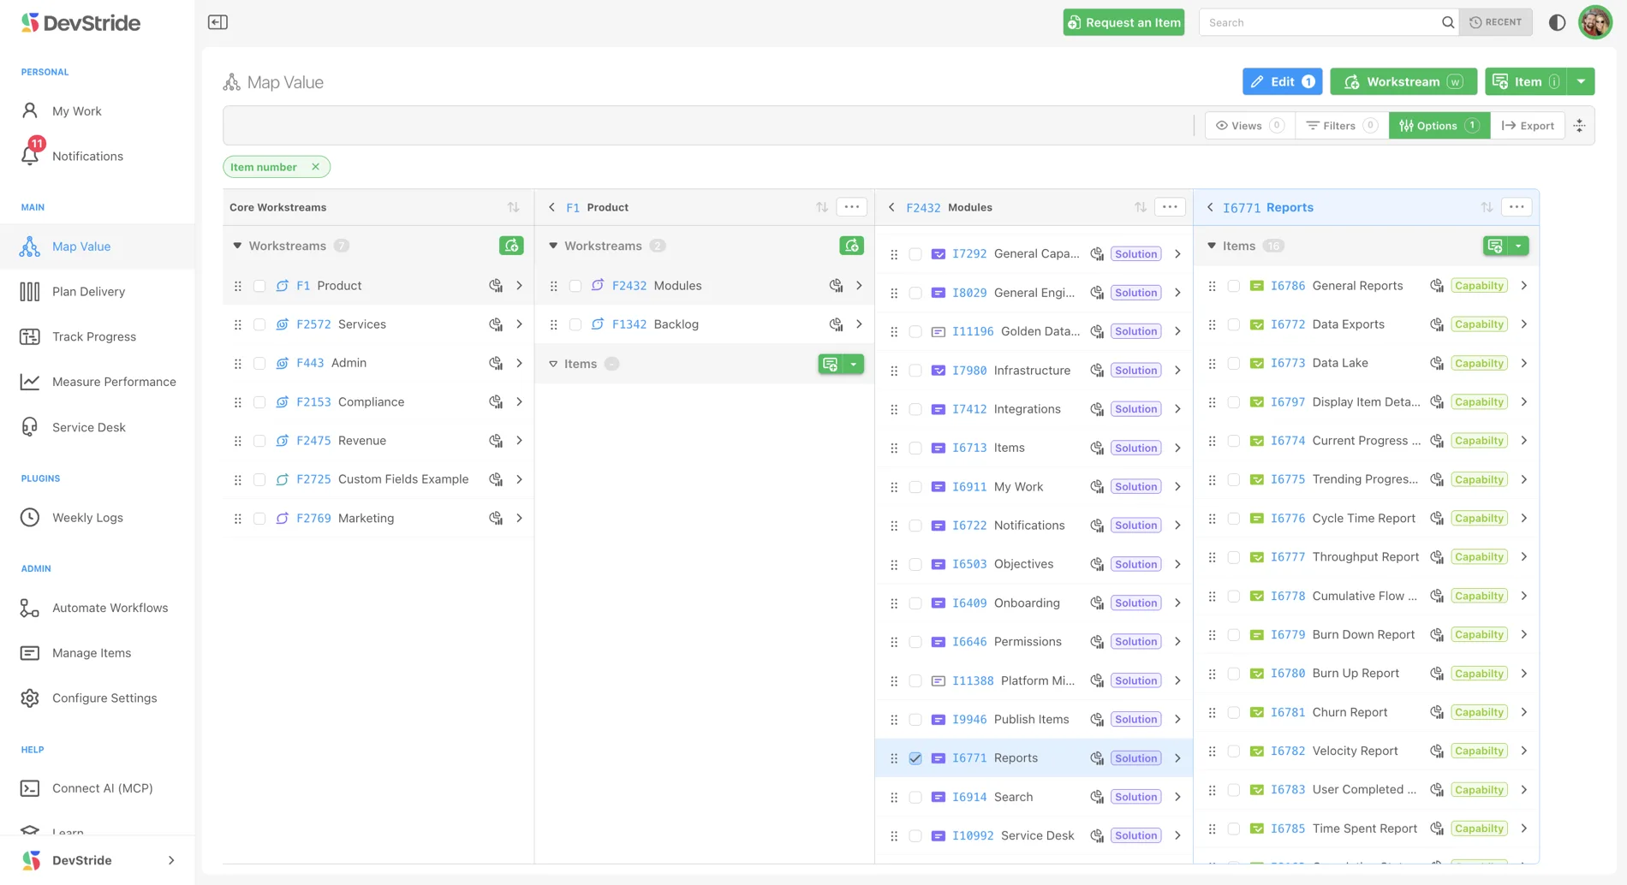
Task: Click the drag handle for F2572 Services
Action: (238, 324)
